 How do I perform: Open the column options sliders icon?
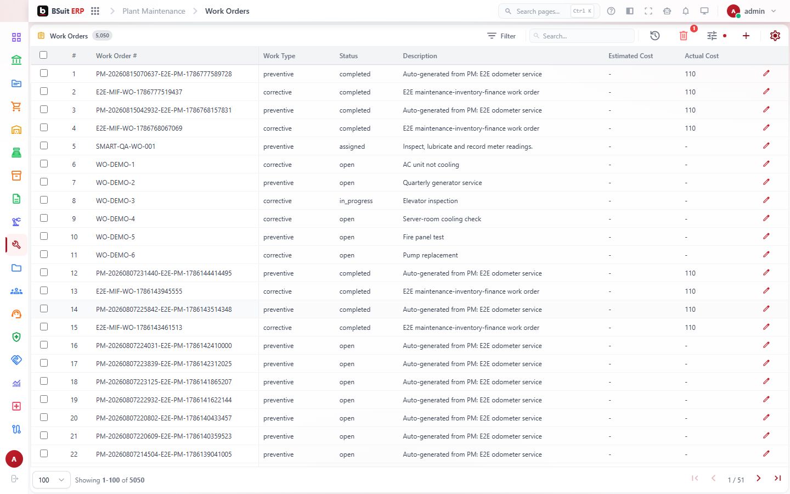(x=712, y=36)
